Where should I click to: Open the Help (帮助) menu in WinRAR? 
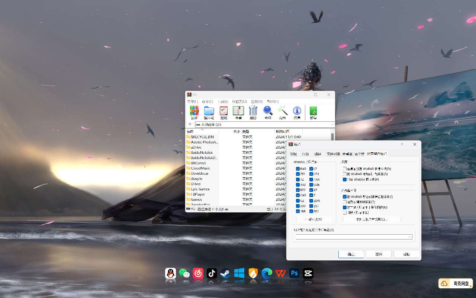tap(273, 101)
